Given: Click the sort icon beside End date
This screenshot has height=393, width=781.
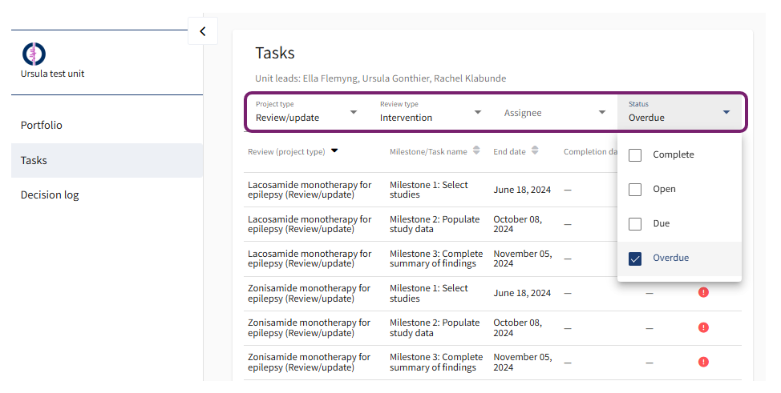Looking at the screenshot, I should click(535, 150).
